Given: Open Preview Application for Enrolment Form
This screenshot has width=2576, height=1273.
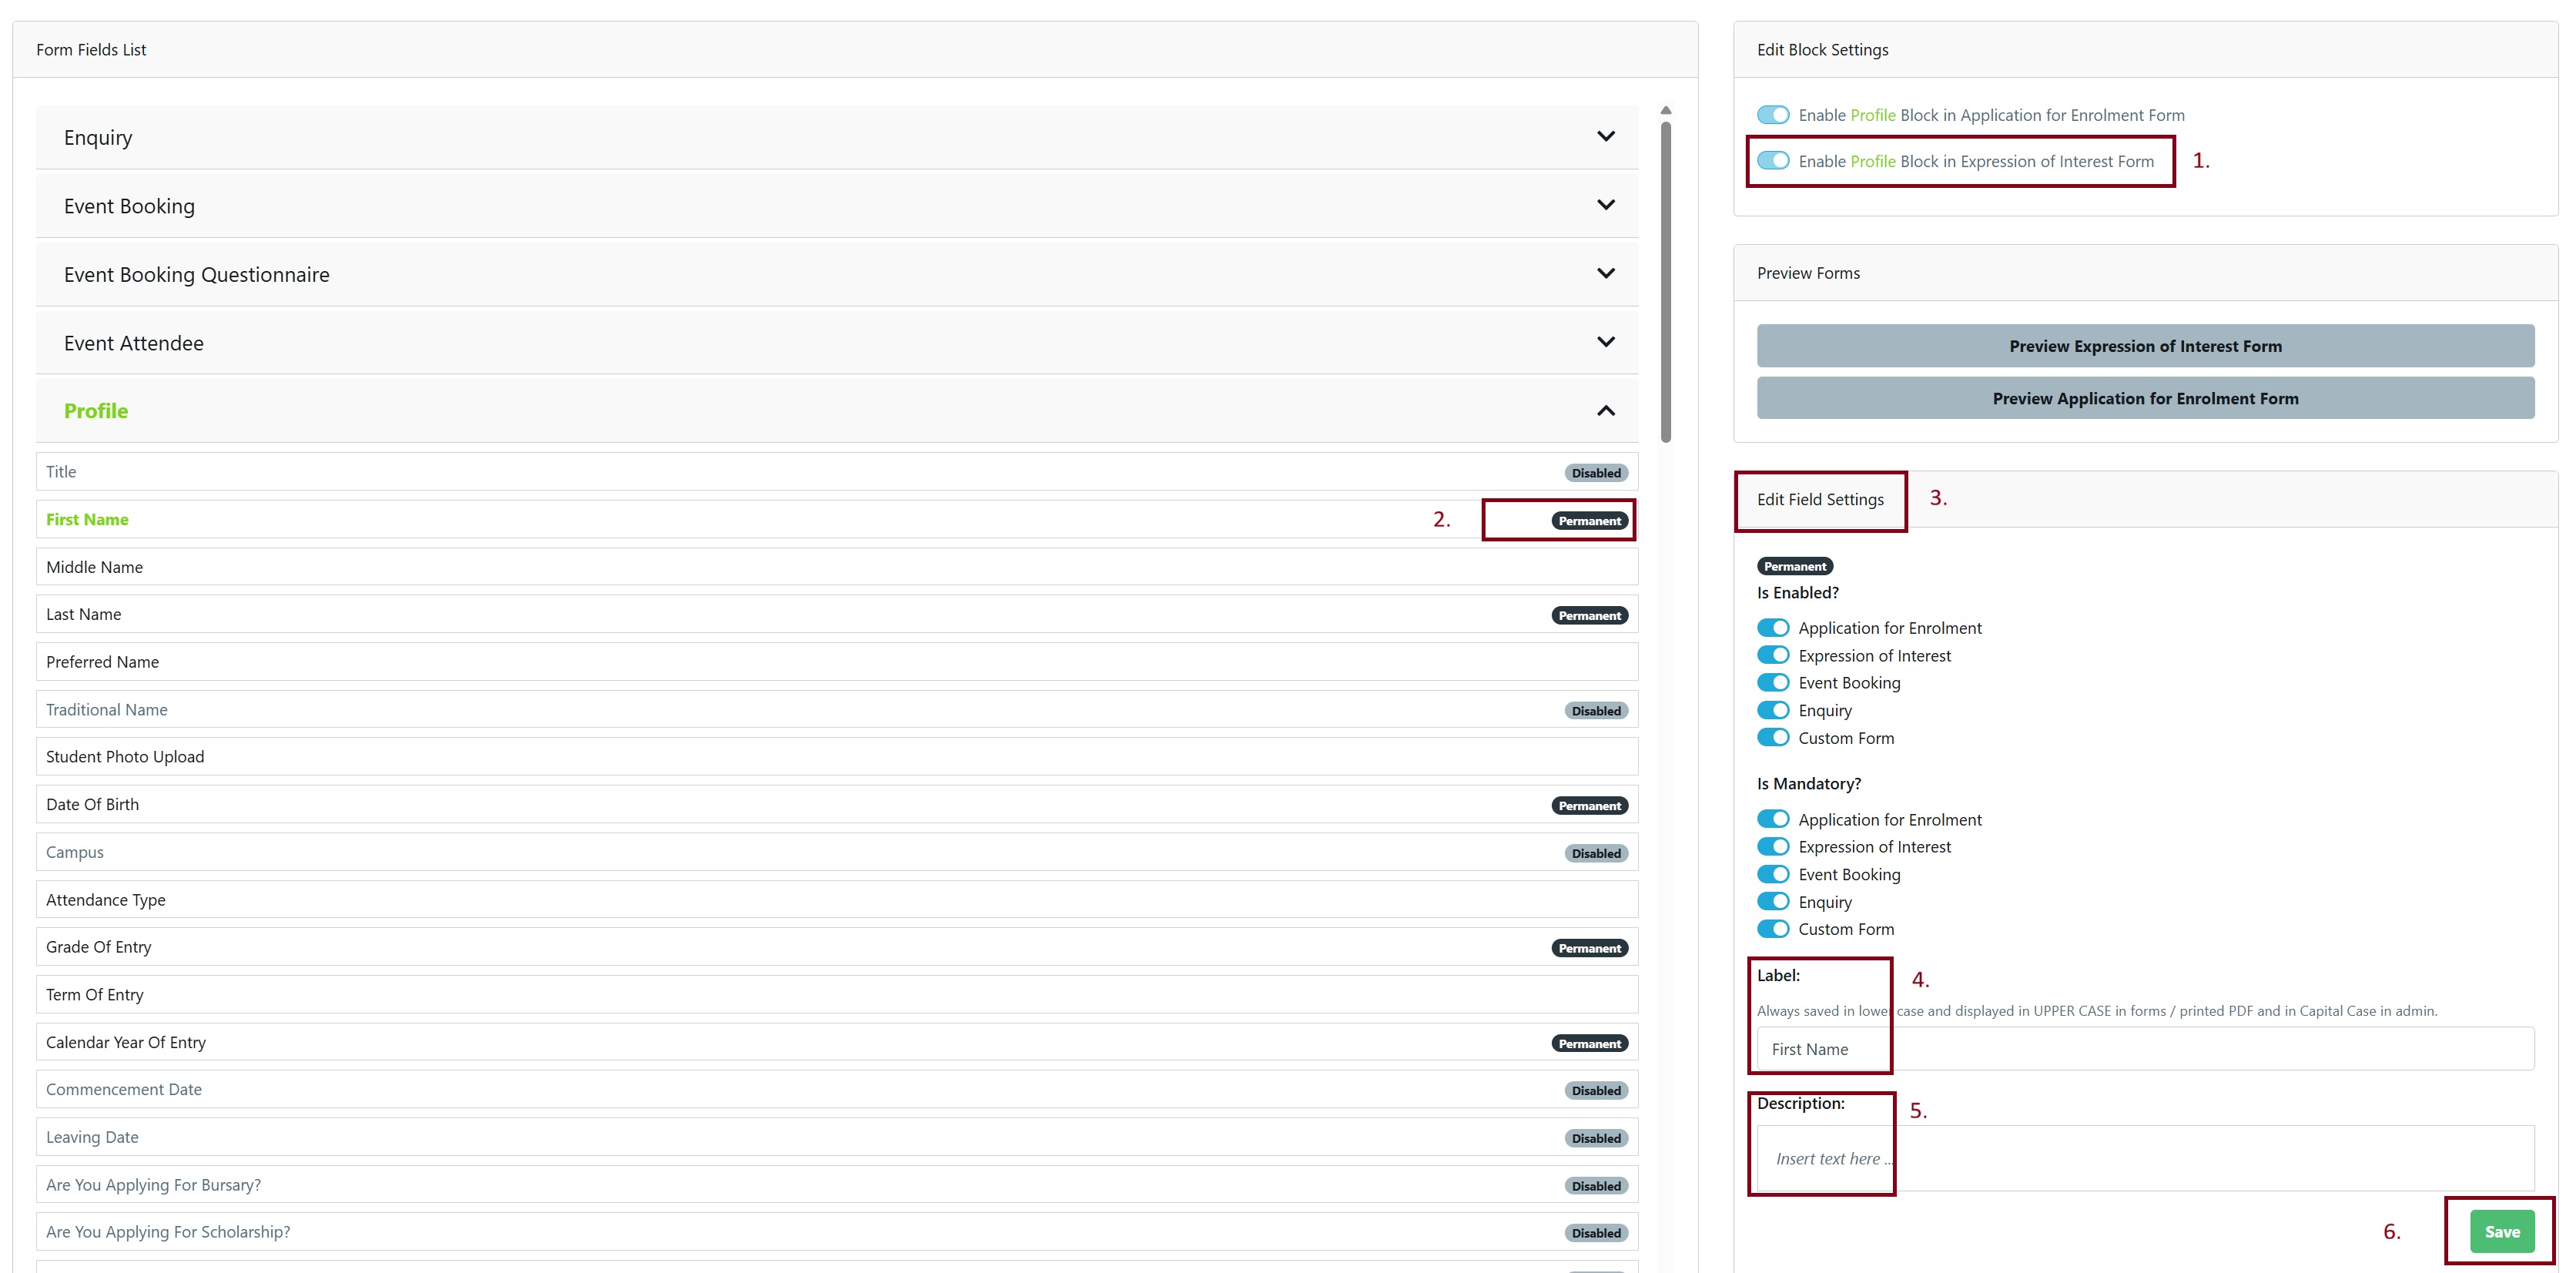Looking at the screenshot, I should point(2144,398).
